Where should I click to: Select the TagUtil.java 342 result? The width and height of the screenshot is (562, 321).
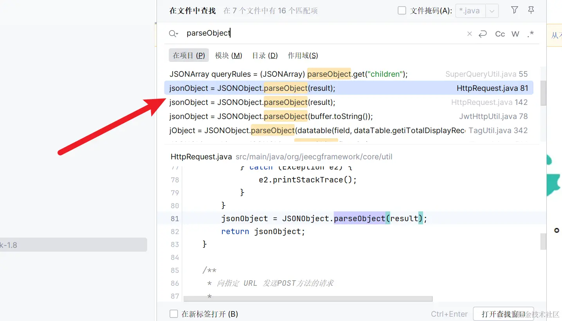tap(348, 130)
